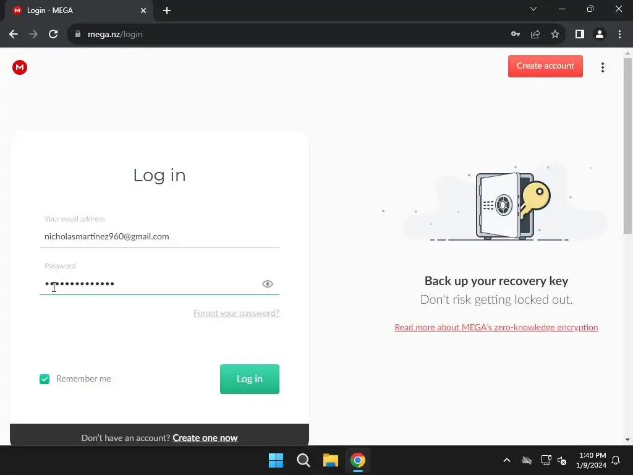Bookmark this tab star icon
The width and height of the screenshot is (633, 475).
pos(554,35)
